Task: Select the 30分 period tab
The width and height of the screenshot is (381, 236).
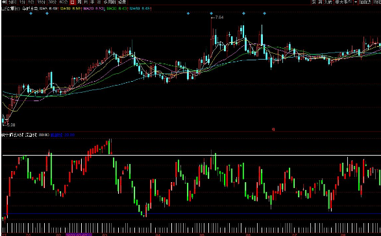Action: click(x=52, y=2)
